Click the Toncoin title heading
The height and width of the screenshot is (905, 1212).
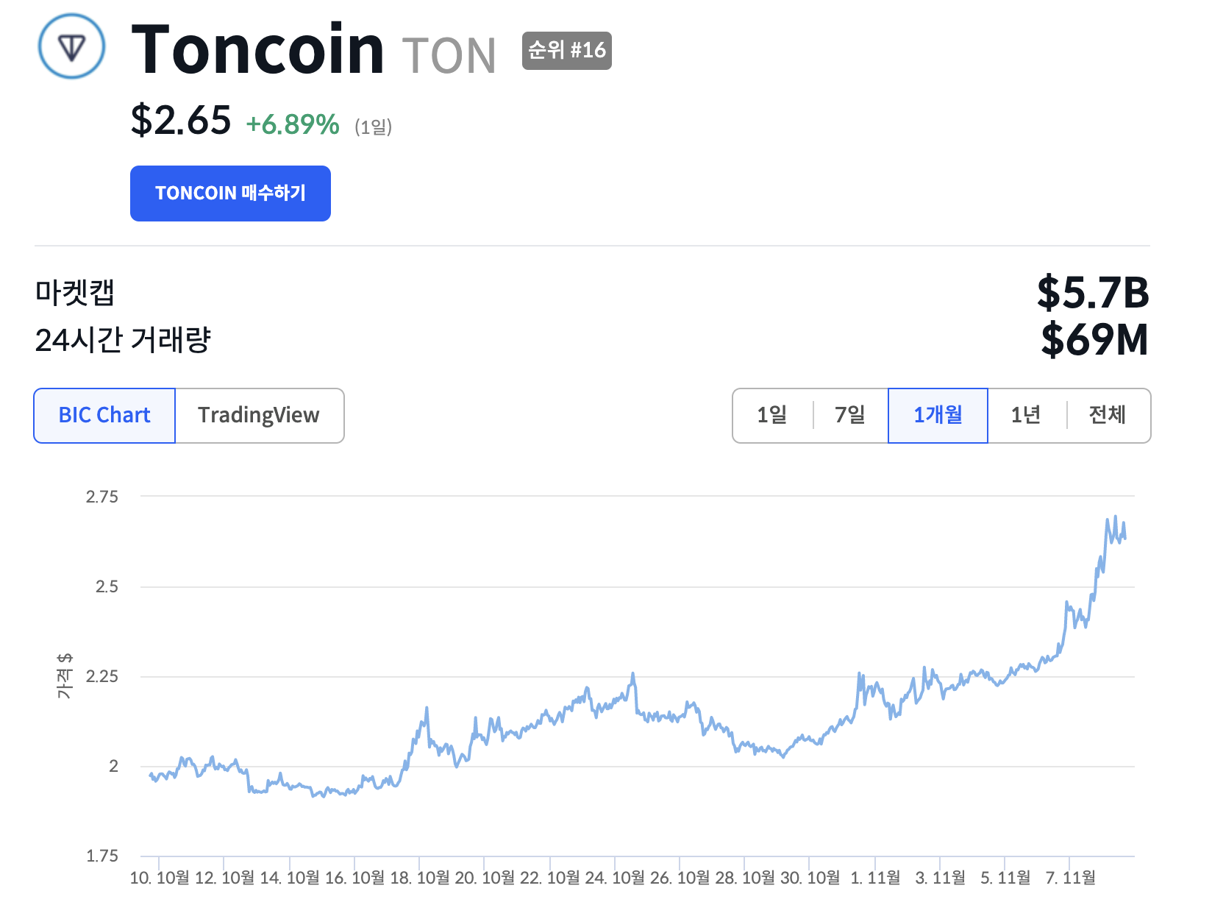257,50
